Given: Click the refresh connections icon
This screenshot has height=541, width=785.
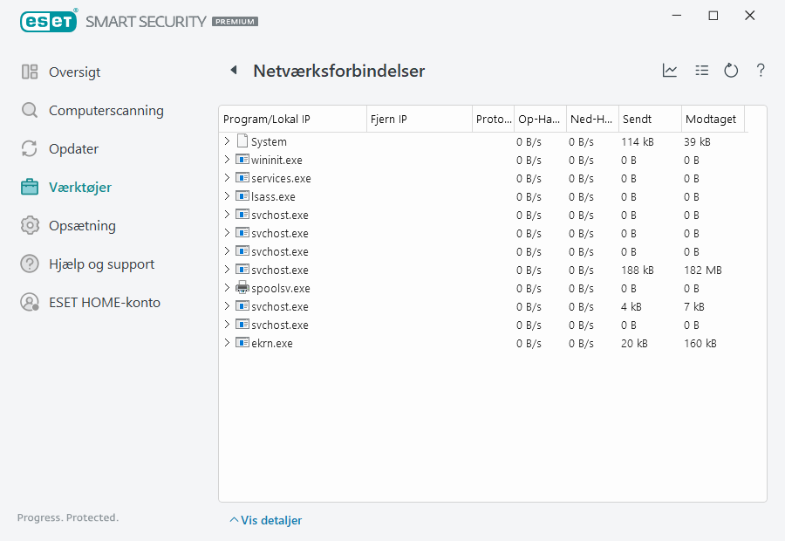Looking at the screenshot, I should pyautogui.click(x=731, y=71).
